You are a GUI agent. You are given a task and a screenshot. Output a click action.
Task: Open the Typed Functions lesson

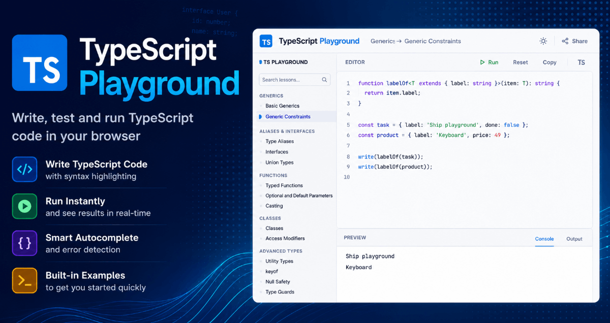click(284, 186)
